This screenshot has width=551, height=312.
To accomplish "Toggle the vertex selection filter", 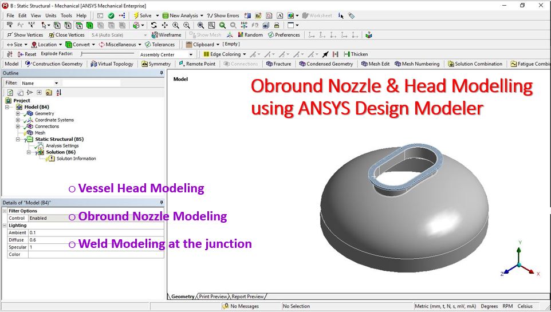I will [x=57, y=25].
